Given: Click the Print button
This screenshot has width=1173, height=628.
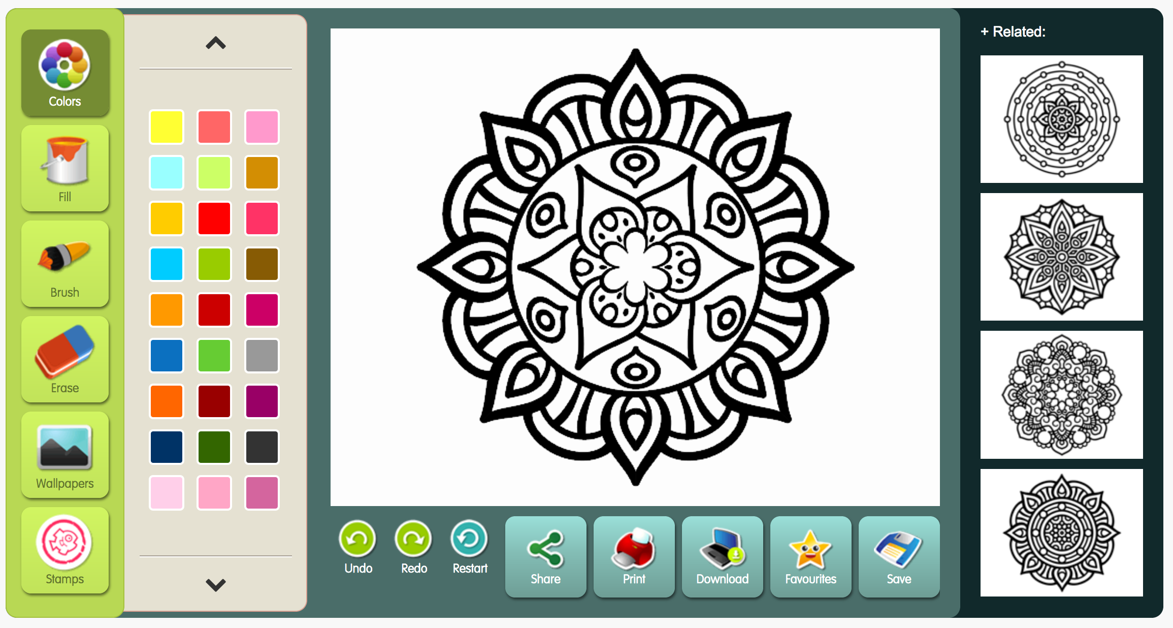Looking at the screenshot, I should pos(635,558).
